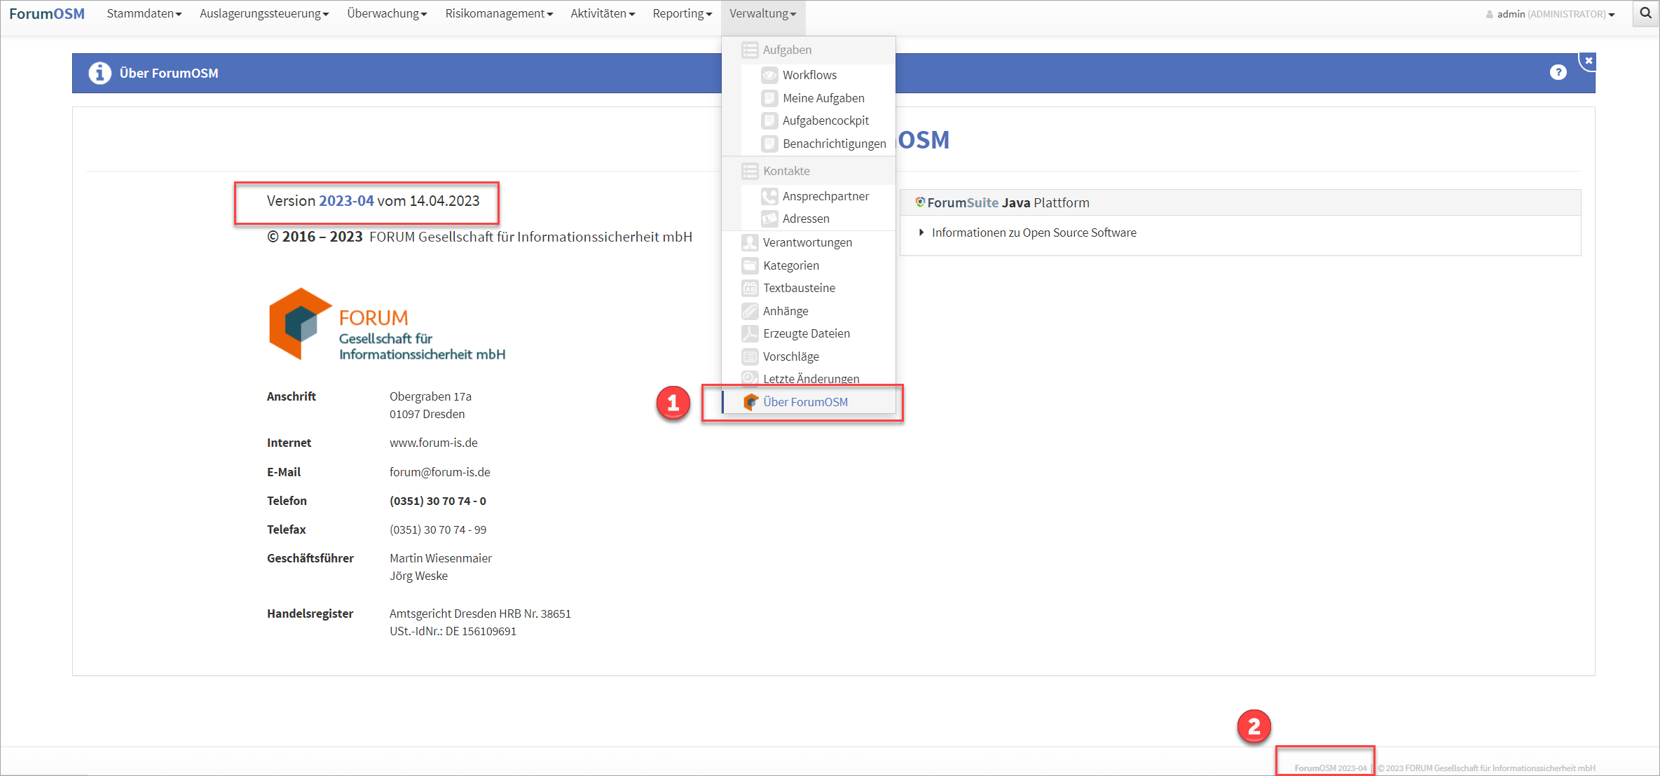Click the Kategorien folder icon
This screenshot has width=1660, height=776.
pos(750,265)
